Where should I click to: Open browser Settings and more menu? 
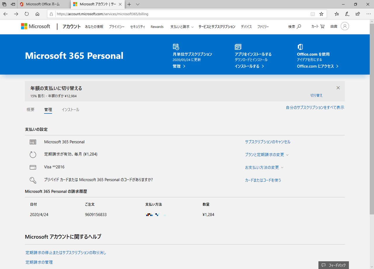coord(368,14)
